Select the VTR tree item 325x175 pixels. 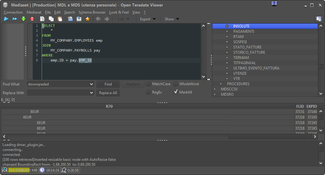click(236, 79)
